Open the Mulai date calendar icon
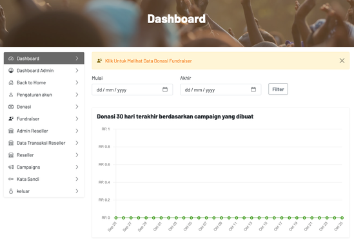The image size is (354, 244). [165, 89]
